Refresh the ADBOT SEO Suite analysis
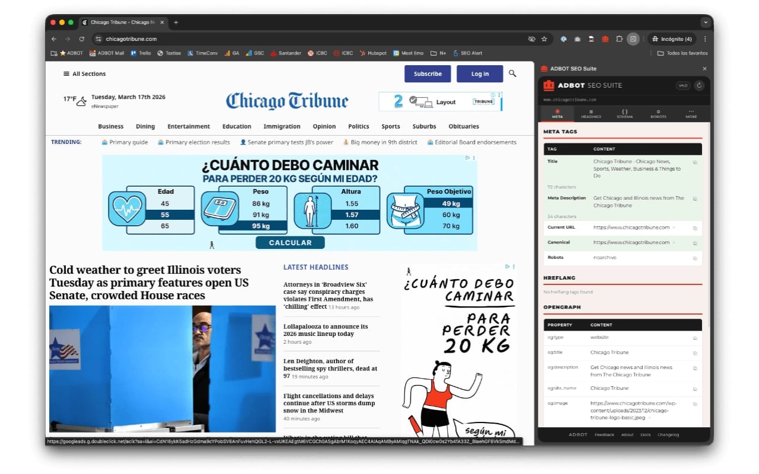Screen dimensions: 759x474 click(700, 85)
